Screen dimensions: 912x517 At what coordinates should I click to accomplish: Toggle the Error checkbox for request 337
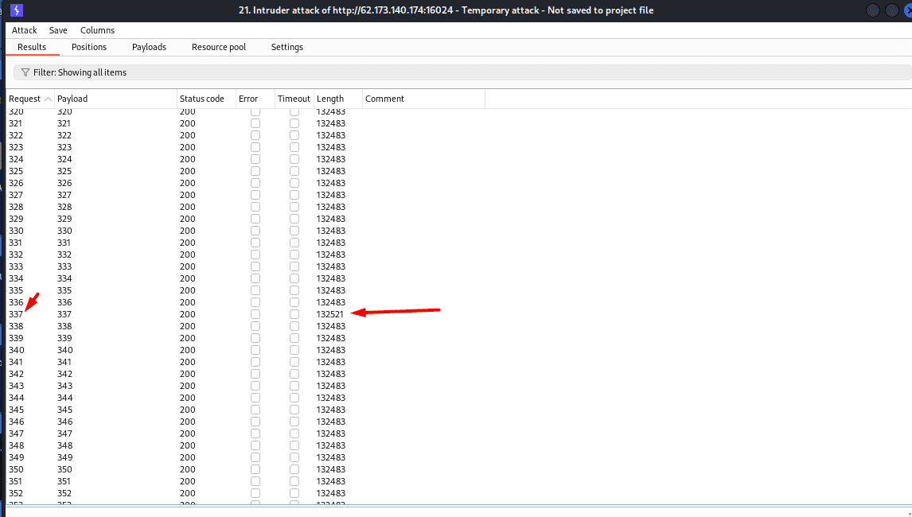click(255, 314)
